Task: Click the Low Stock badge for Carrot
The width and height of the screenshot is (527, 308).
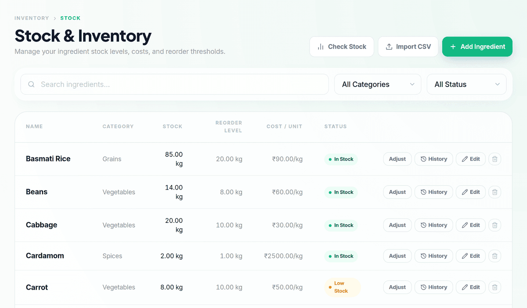Action: coord(343,287)
